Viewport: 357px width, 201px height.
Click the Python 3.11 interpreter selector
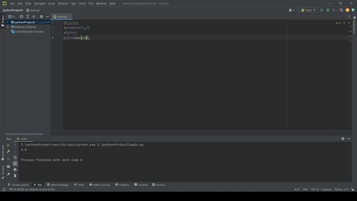(x=341, y=190)
